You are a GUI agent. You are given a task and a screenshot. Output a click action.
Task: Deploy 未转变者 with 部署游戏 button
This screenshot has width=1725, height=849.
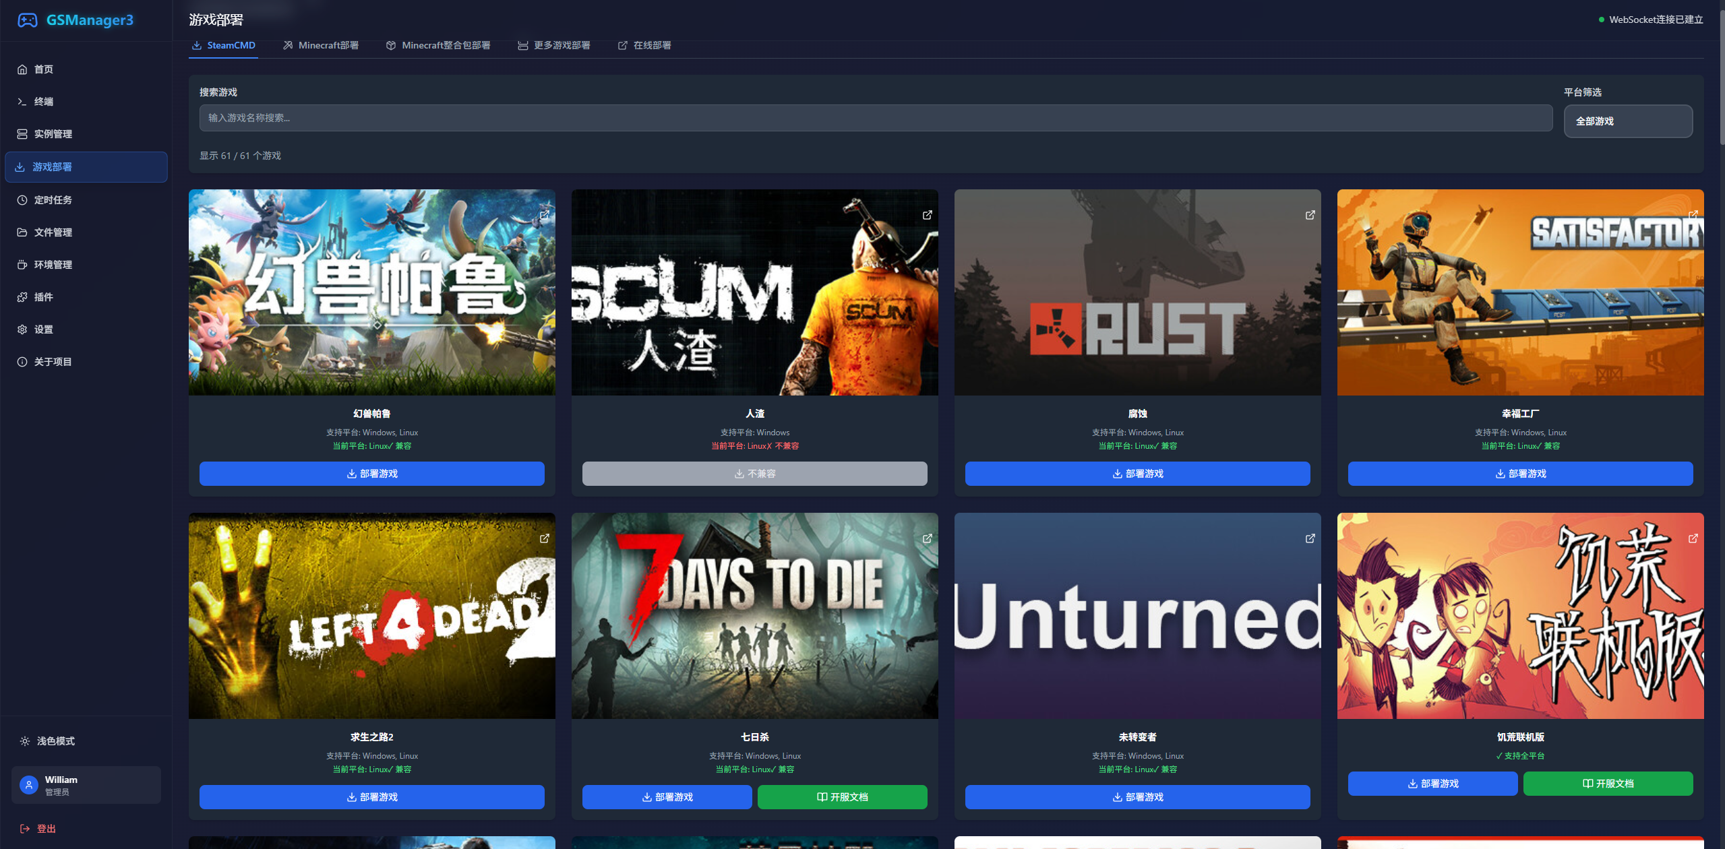pyautogui.click(x=1138, y=797)
